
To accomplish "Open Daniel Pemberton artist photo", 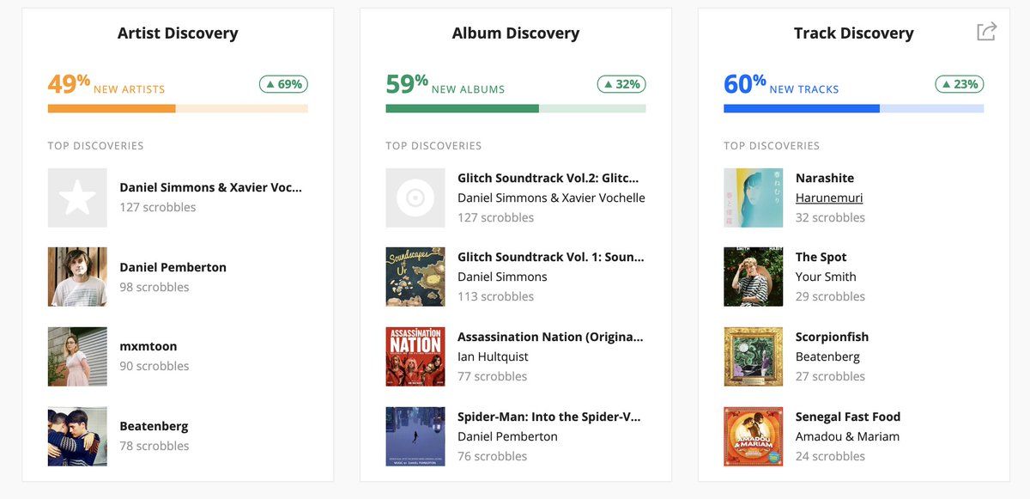I will tap(77, 277).
